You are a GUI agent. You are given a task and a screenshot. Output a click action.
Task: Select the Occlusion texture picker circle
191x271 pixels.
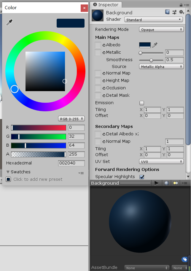[104, 88]
